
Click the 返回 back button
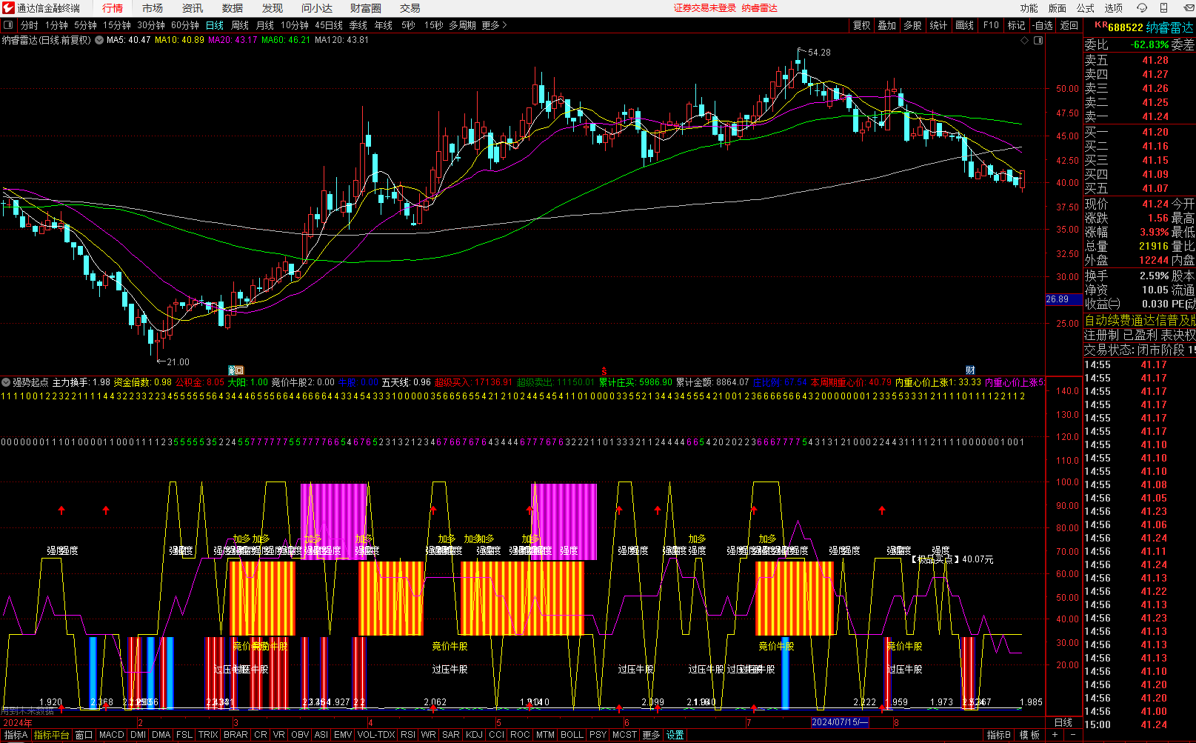click(x=1069, y=25)
